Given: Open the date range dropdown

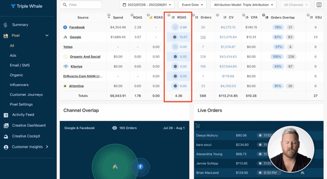Looking at the screenshot, I should click(x=147, y=5).
